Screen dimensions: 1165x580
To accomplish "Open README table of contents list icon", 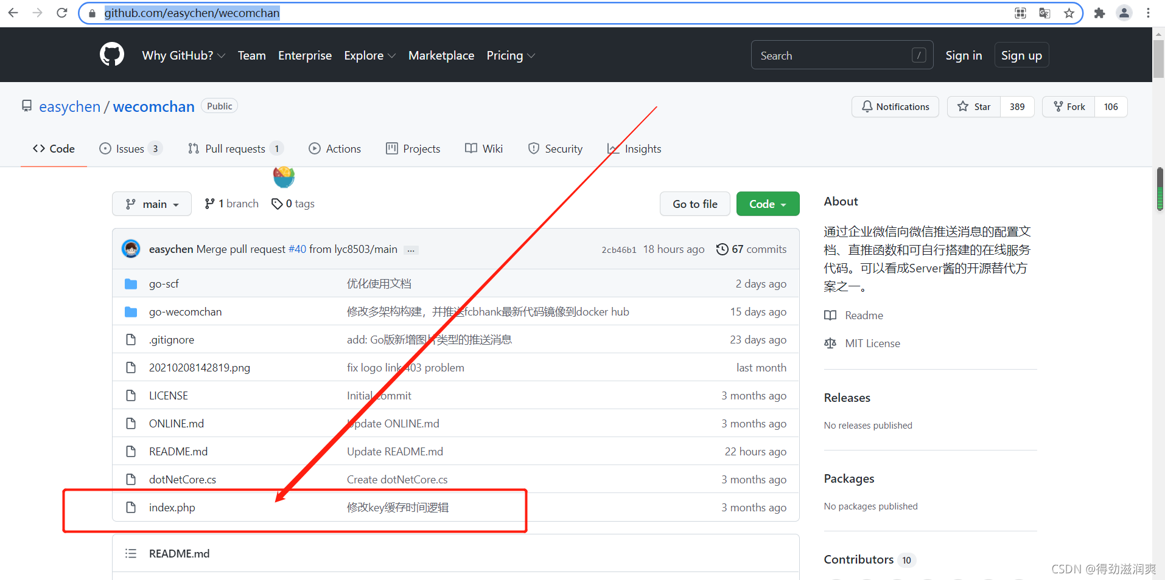I will [130, 553].
